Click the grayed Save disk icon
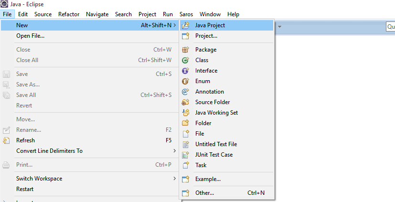This screenshot has height=202, width=395. [6, 74]
